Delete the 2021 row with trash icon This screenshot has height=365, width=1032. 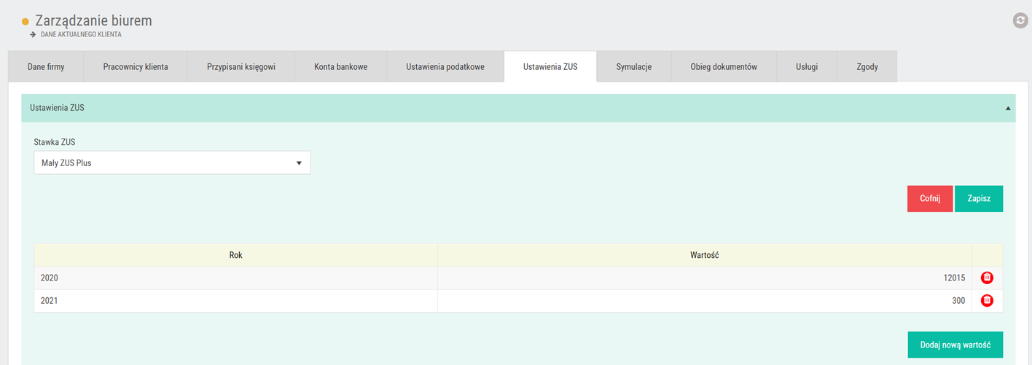(x=987, y=300)
